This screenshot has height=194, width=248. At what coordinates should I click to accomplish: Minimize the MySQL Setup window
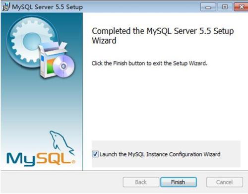coord(208,7)
